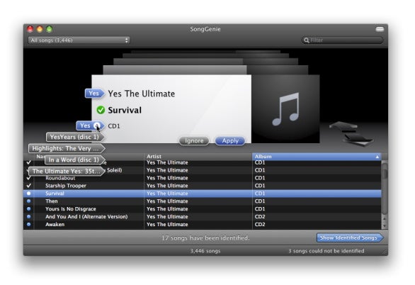The width and height of the screenshot is (415, 285).
Task: Click the yellow minimize window button
Action: pos(40,29)
